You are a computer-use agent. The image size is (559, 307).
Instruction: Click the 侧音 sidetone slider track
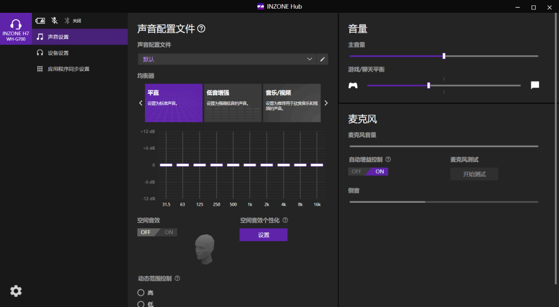tap(444, 202)
